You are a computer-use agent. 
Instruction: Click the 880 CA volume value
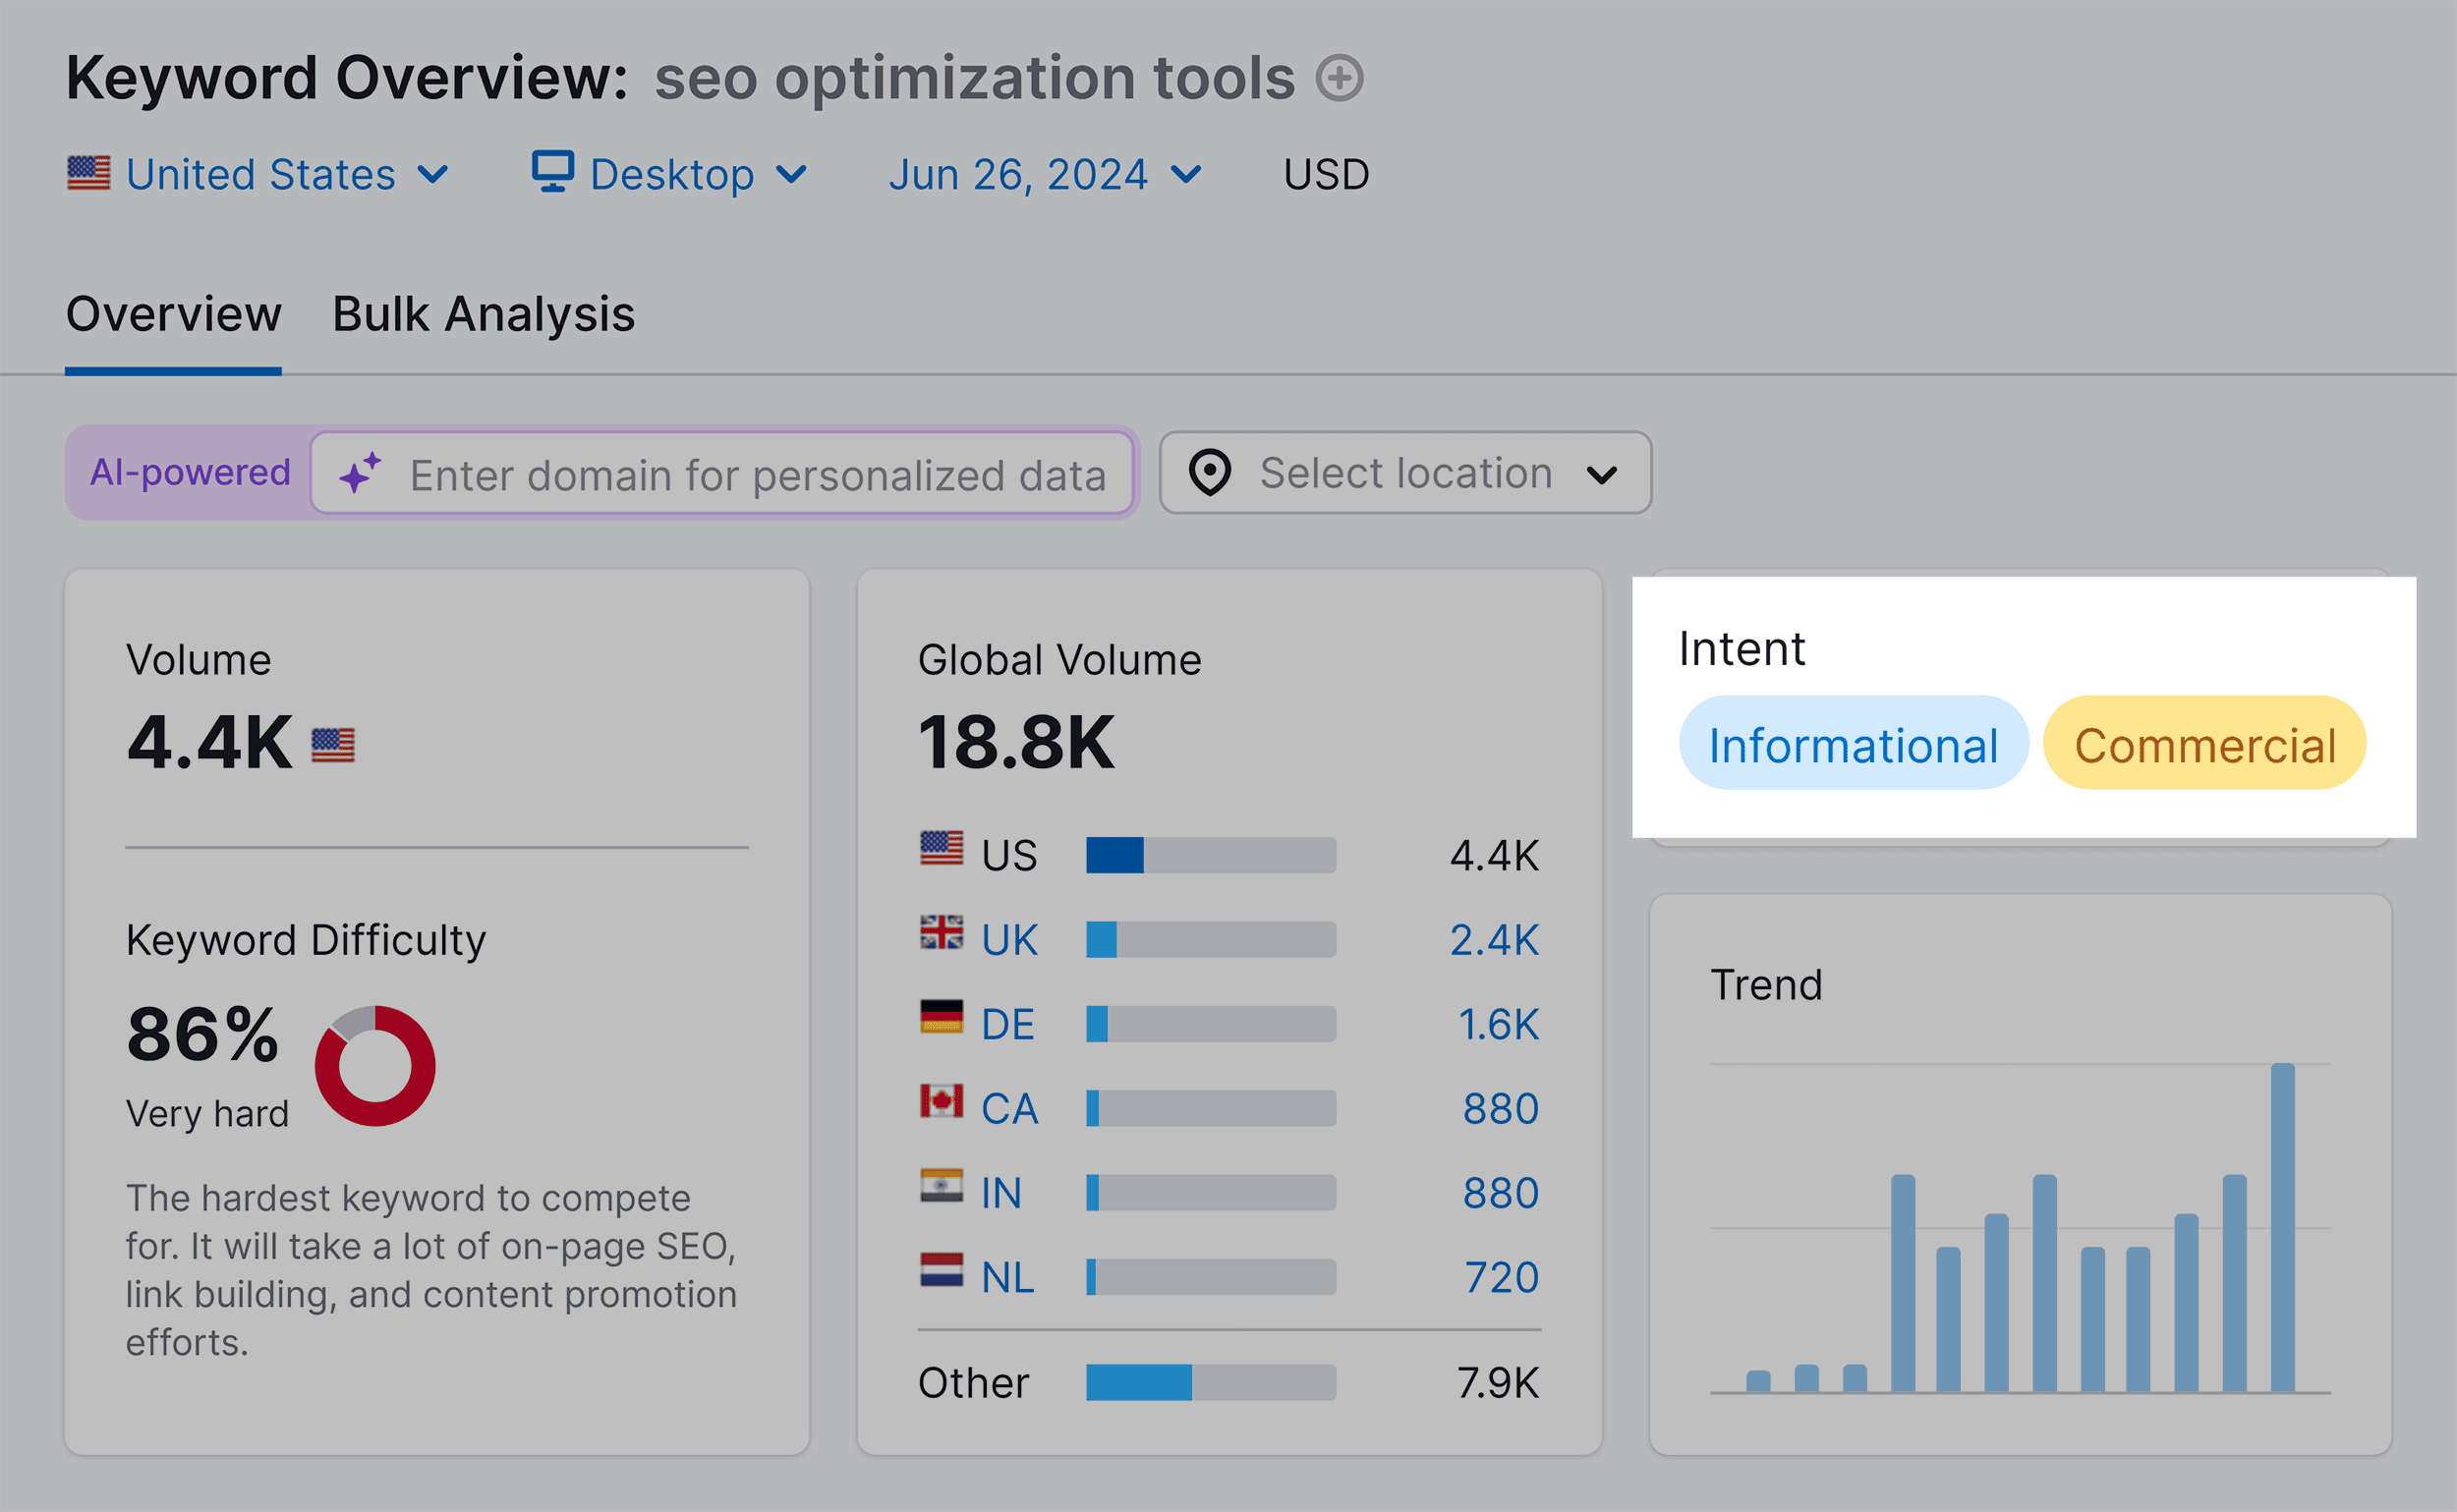(x=1501, y=1109)
